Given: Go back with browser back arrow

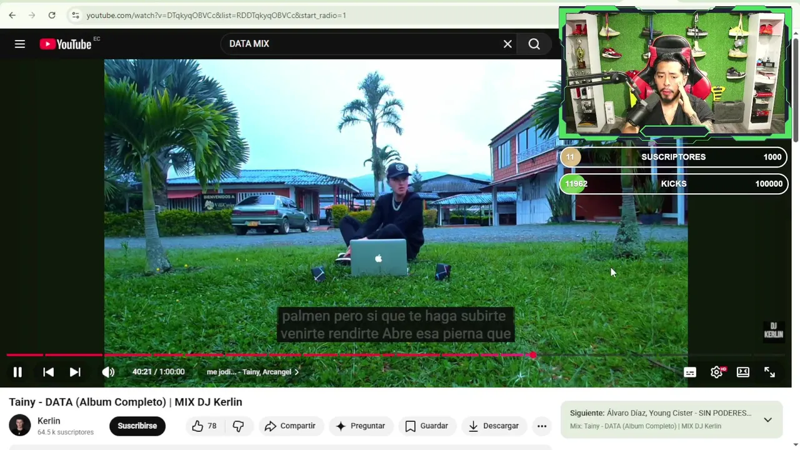Looking at the screenshot, I should click(12, 15).
